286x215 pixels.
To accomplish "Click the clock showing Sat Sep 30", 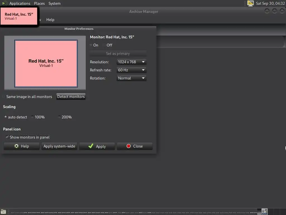I will (270, 3).
